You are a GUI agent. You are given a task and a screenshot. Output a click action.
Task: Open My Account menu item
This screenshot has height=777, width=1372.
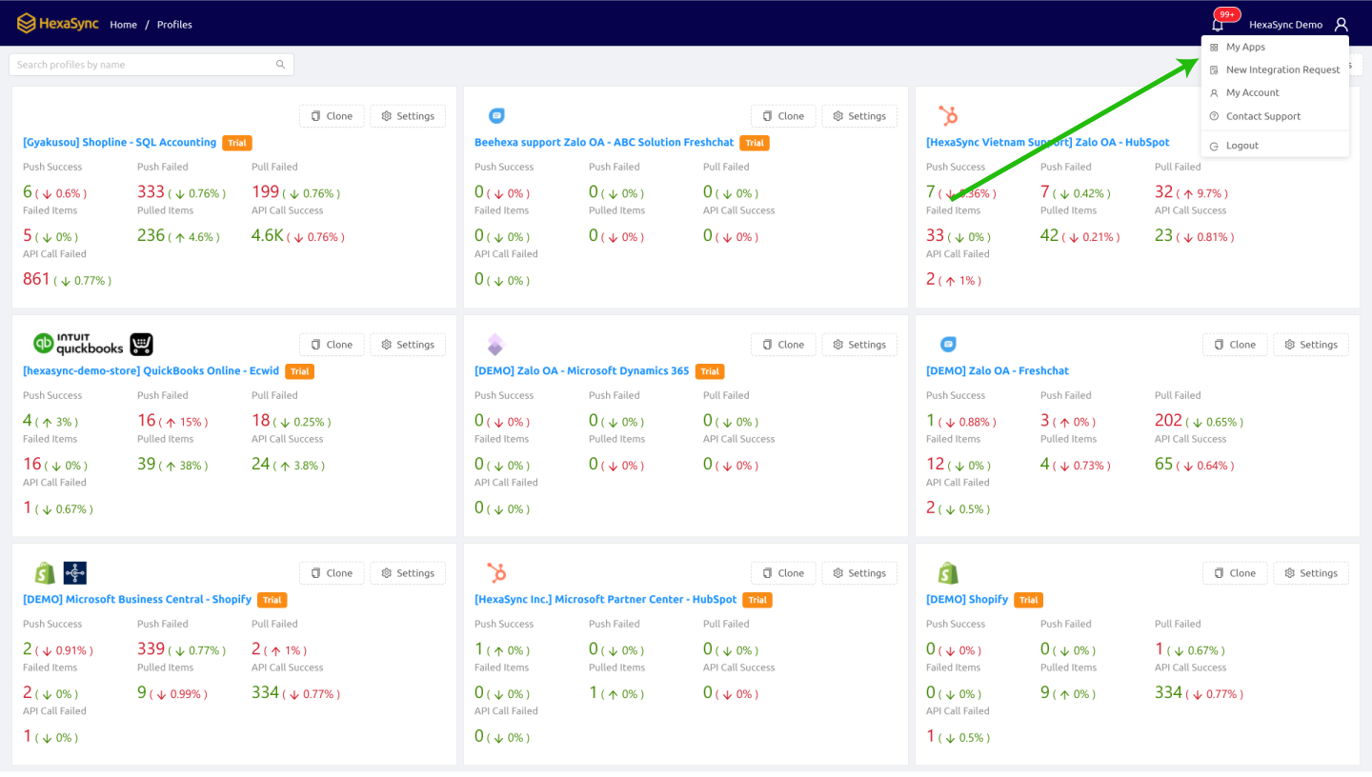[x=1275, y=92]
